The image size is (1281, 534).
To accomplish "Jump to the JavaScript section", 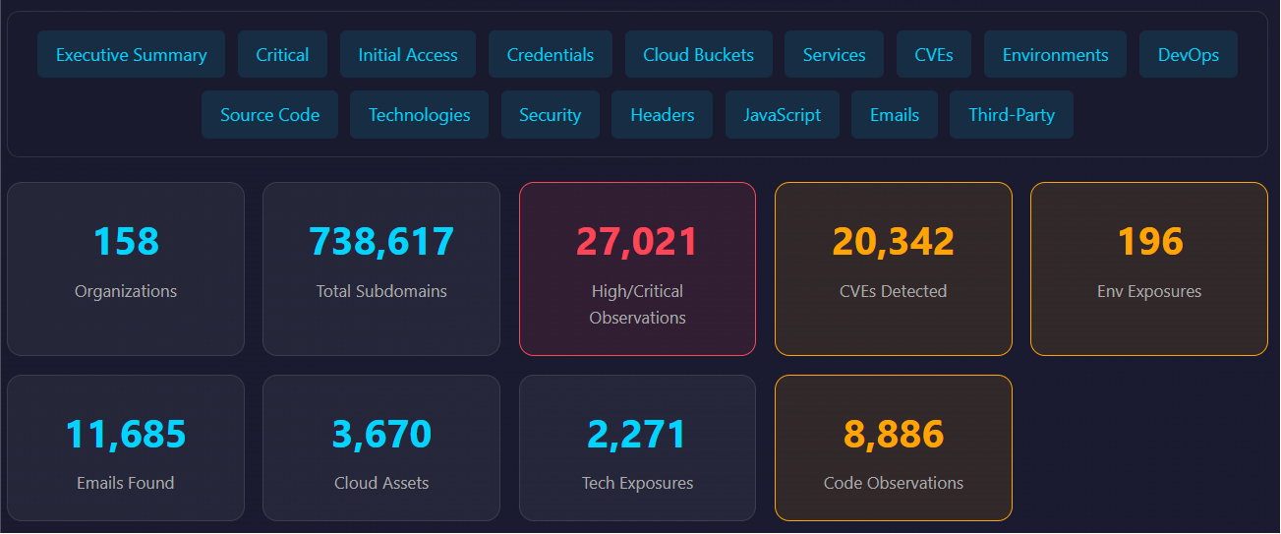I will [x=782, y=115].
